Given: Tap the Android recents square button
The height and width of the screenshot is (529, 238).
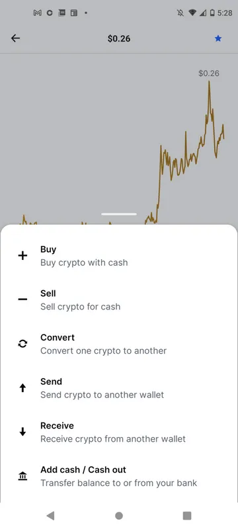Looking at the screenshot, I should pyautogui.click(x=187, y=516).
